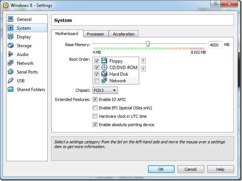Click the Network computers icon in sidebar
The width and height of the screenshot is (242, 181).
click(11, 63)
